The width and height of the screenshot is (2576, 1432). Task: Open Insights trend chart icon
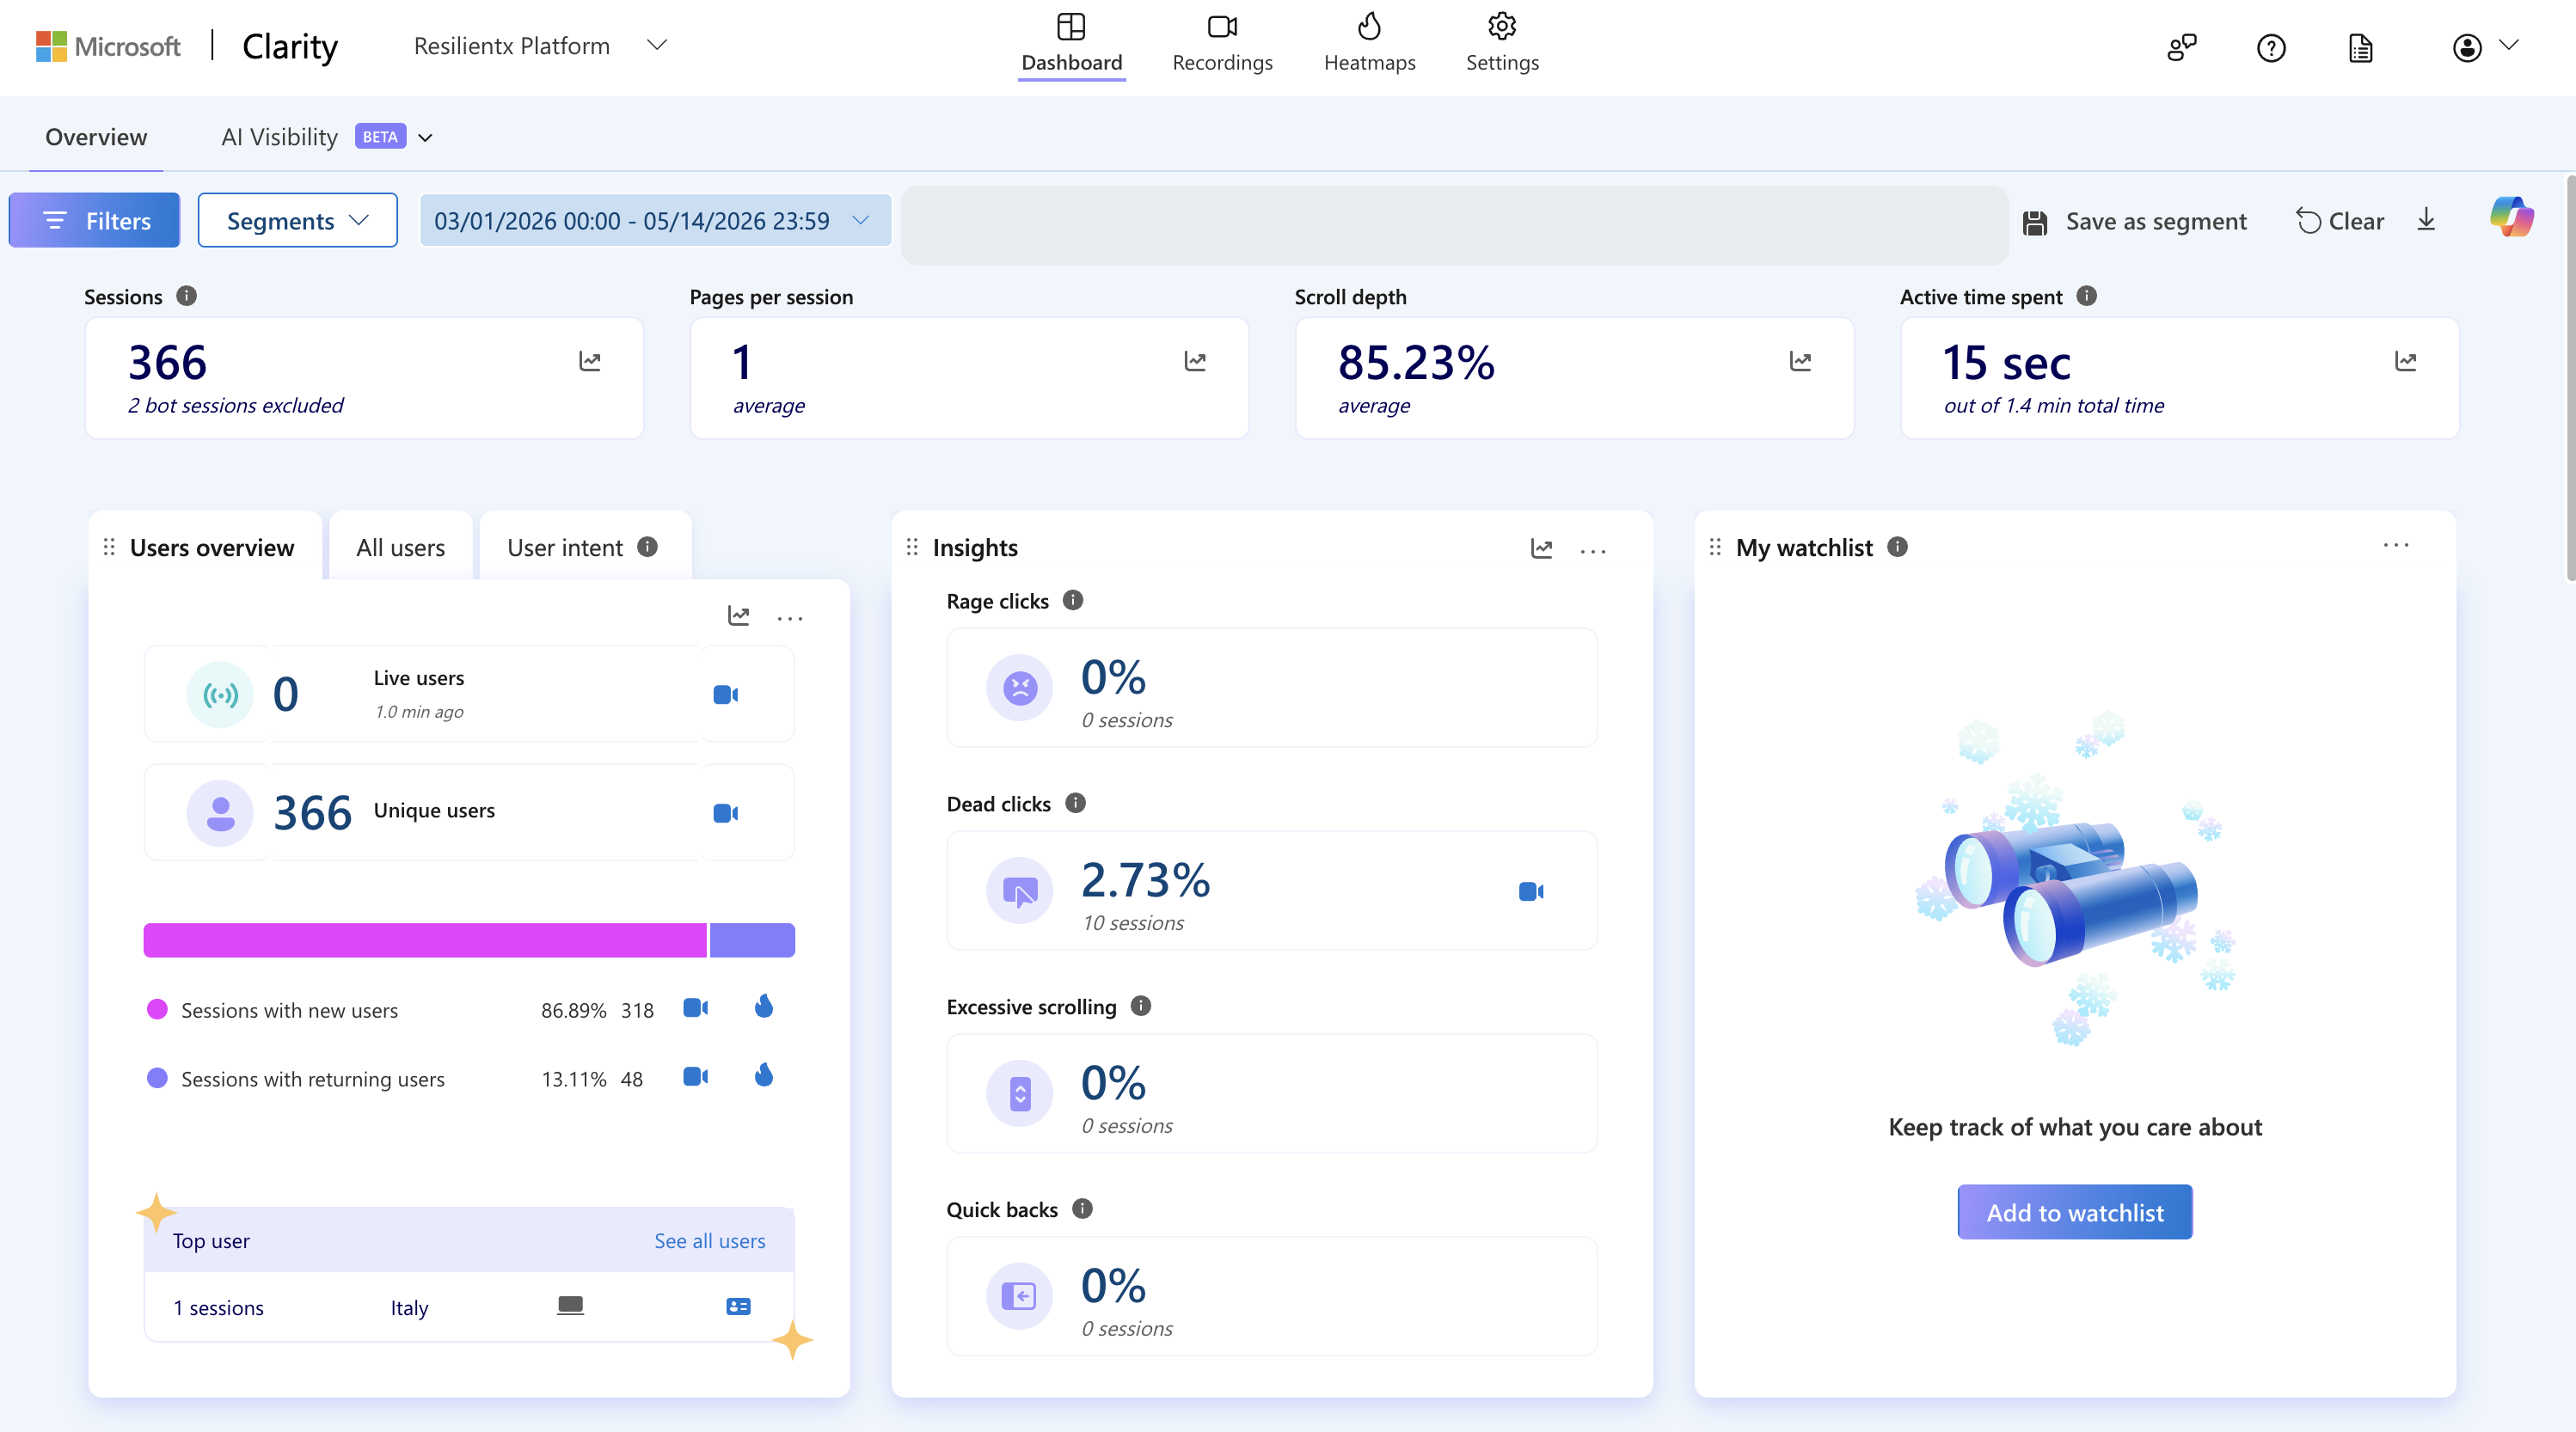pyautogui.click(x=1542, y=548)
